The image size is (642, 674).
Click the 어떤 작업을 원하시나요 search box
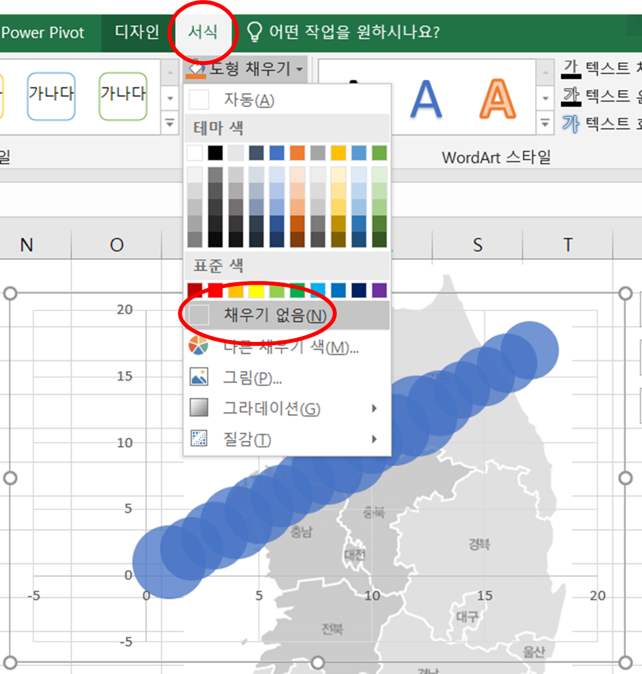pyautogui.click(x=354, y=32)
